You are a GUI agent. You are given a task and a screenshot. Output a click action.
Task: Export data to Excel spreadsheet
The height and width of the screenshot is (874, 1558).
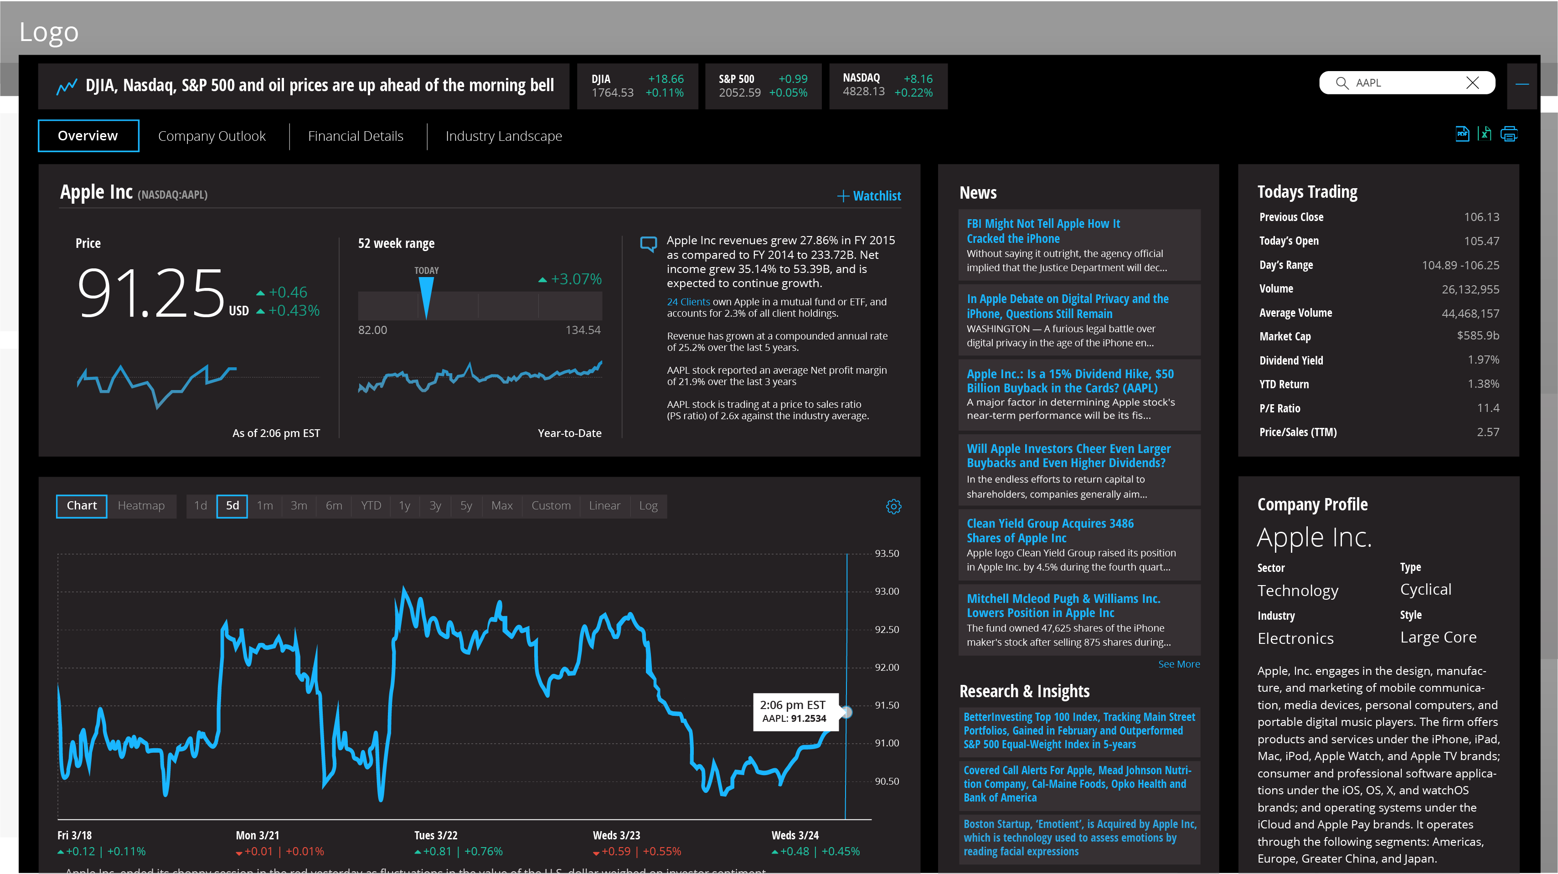point(1484,134)
